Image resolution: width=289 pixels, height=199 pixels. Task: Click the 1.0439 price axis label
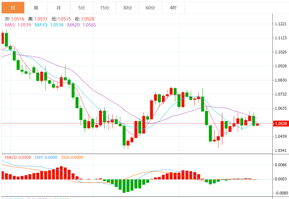281,136
